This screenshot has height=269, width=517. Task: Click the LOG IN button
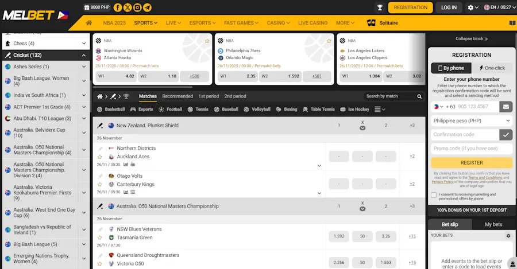click(x=449, y=7)
